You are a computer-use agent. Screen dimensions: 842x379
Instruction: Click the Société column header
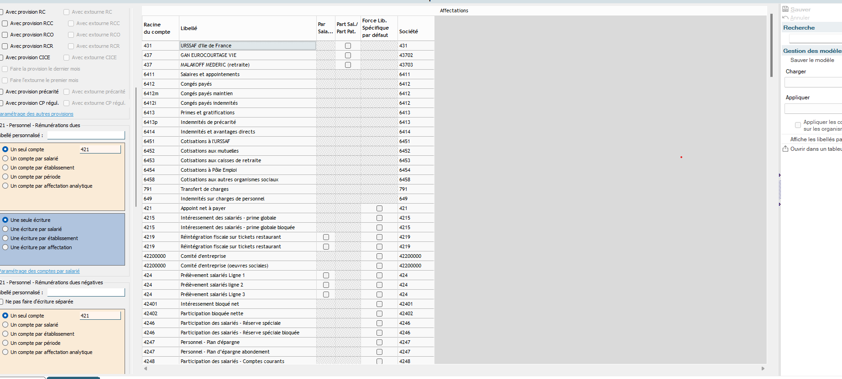point(416,28)
